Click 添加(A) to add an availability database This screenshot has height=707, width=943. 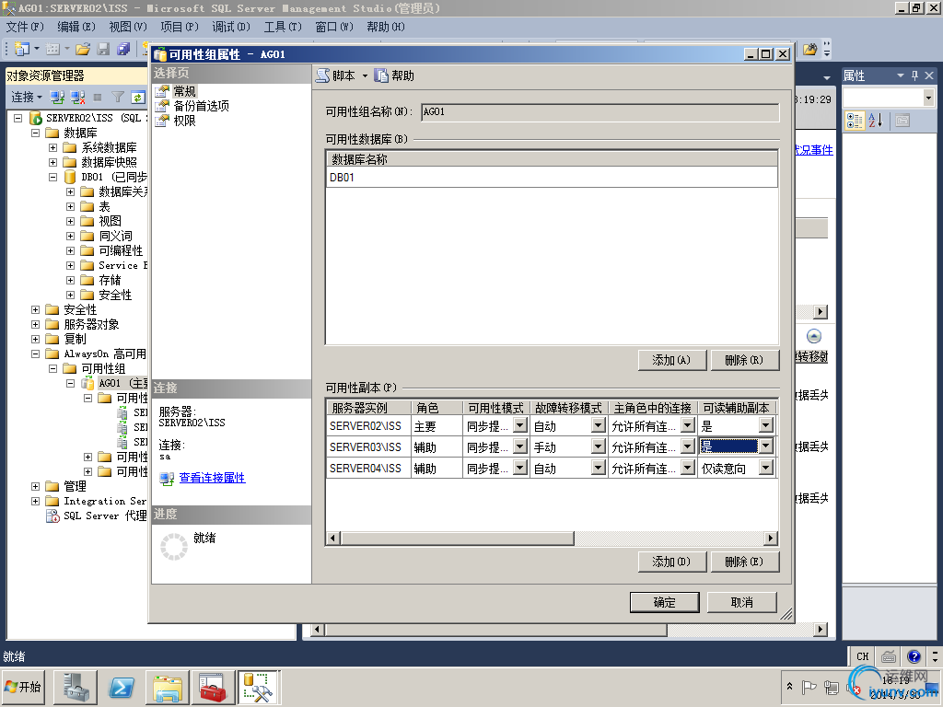click(672, 359)
